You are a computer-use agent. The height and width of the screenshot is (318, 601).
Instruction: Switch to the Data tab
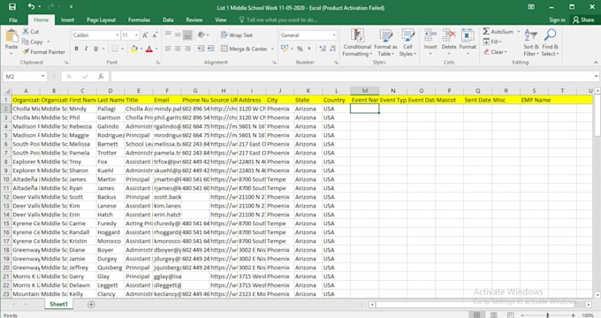coord(168,19)
